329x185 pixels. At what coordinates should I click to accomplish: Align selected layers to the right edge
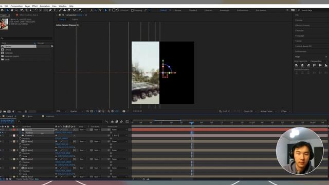(x=308, y=65)
